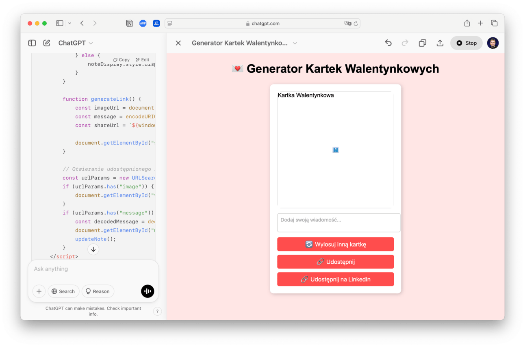
Task: Toggle the Safari sidebar button
Action: (x=60, y=23)
